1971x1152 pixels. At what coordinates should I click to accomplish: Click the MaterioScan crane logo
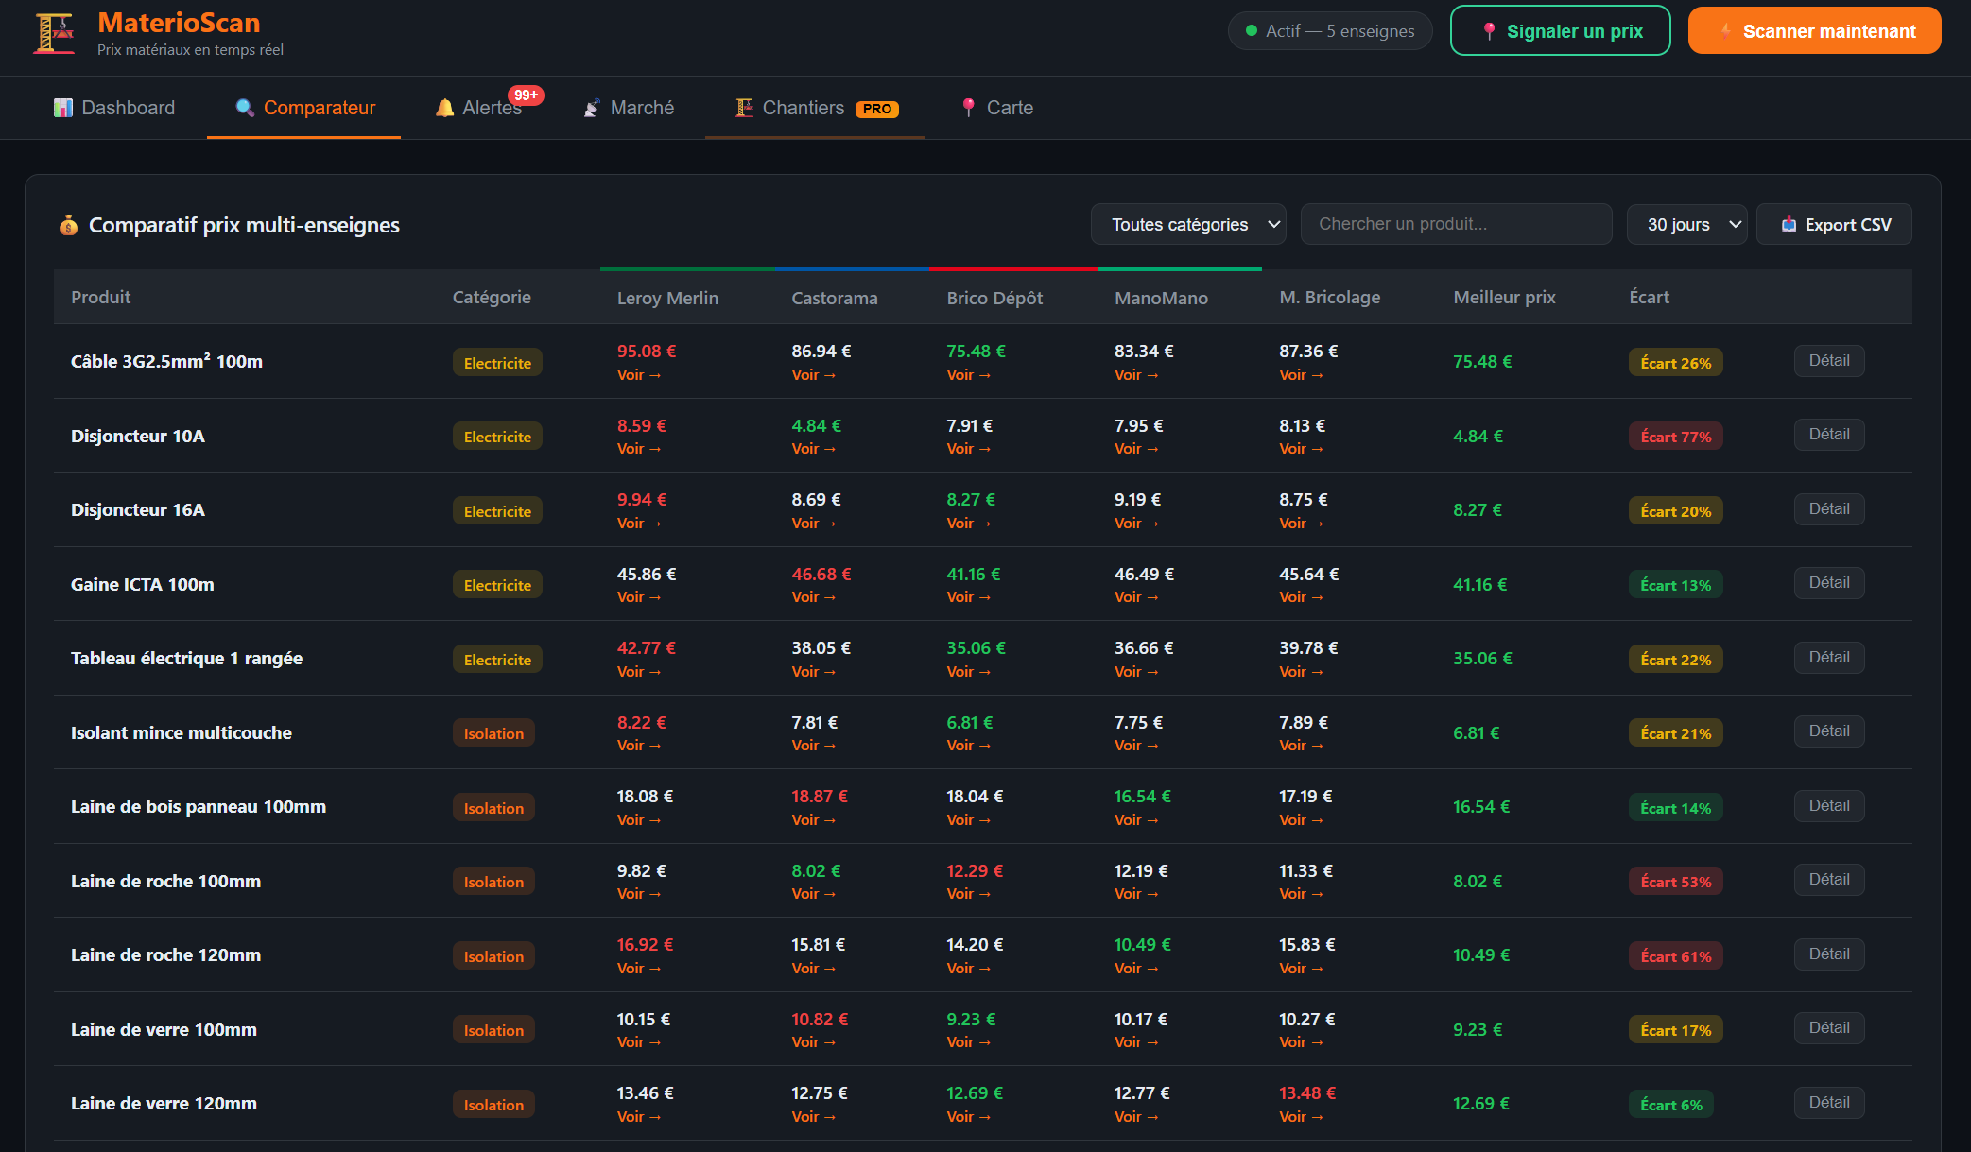[54, 31]
